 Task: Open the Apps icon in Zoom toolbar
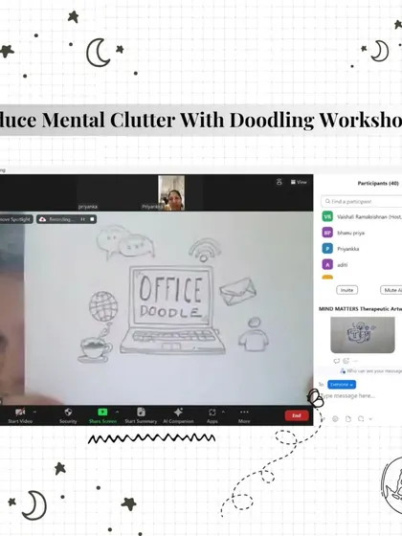(x=212, y=413)
